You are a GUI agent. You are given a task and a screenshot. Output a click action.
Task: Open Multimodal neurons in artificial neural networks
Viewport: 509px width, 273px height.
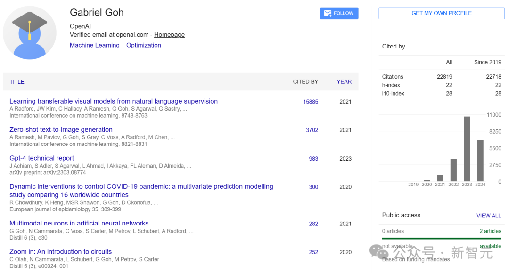pyautogui.click(x=79, y=223)
